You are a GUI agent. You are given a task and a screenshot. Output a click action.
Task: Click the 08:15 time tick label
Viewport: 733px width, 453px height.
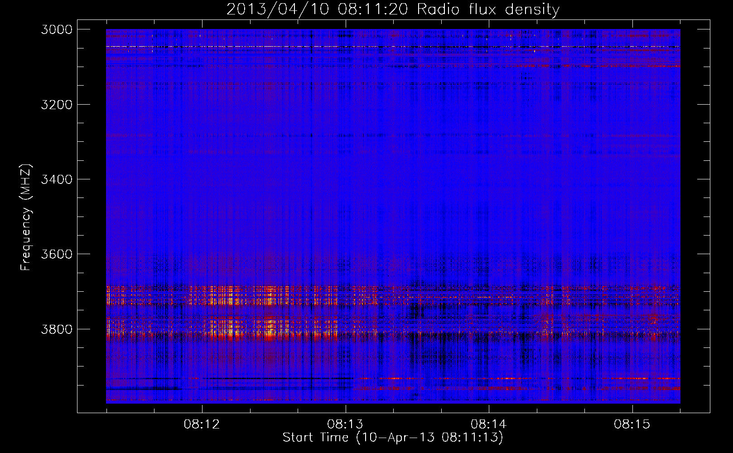[x=632, y=424]
